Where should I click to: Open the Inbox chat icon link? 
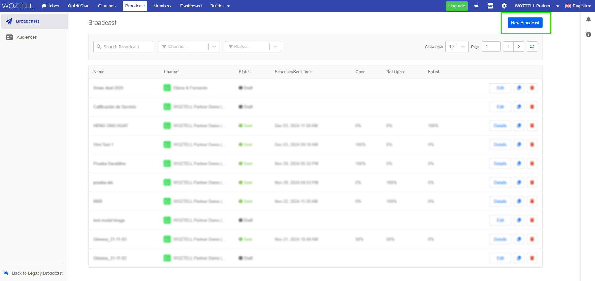[x=50, y=6]
